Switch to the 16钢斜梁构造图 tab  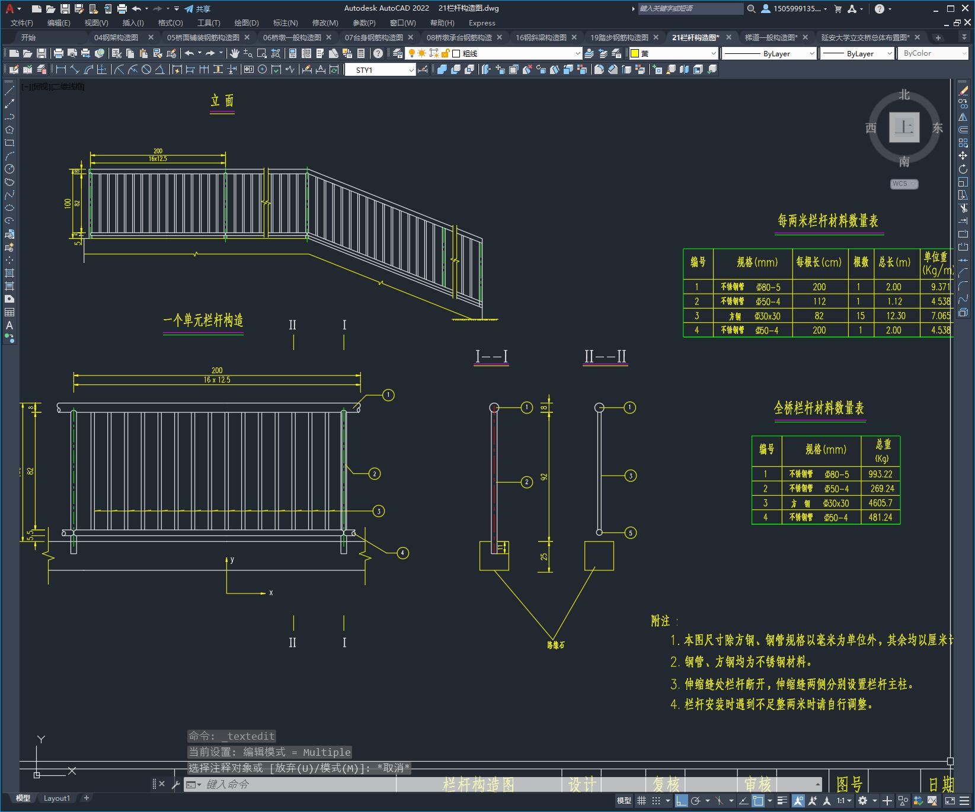pos(541,37)
